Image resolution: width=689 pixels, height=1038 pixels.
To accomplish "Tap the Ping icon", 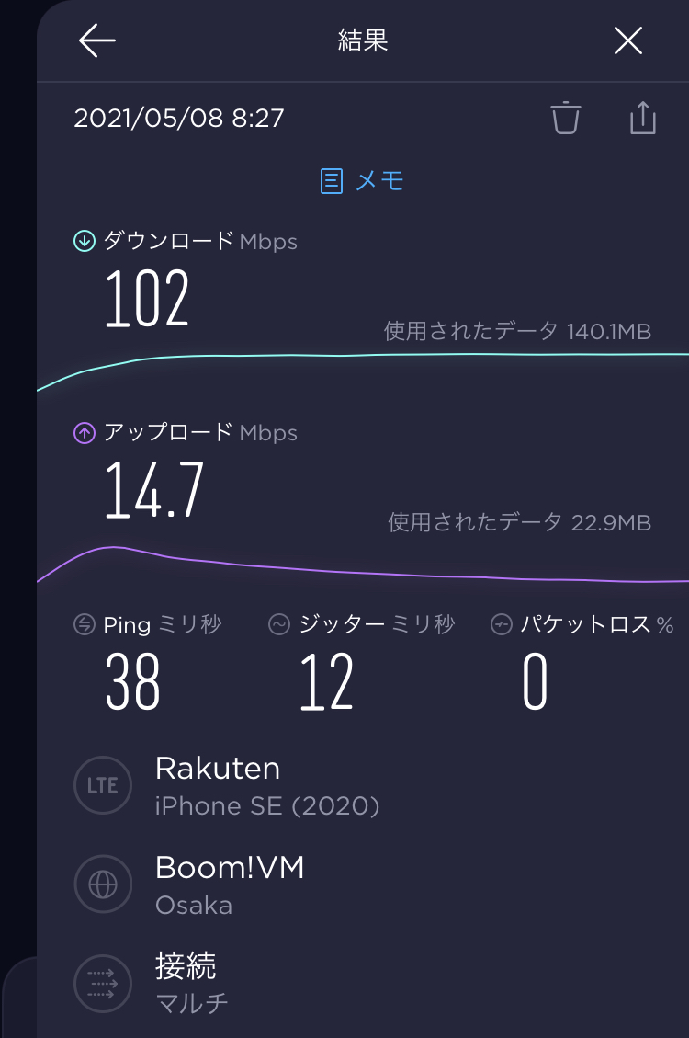I will [85, 625].
